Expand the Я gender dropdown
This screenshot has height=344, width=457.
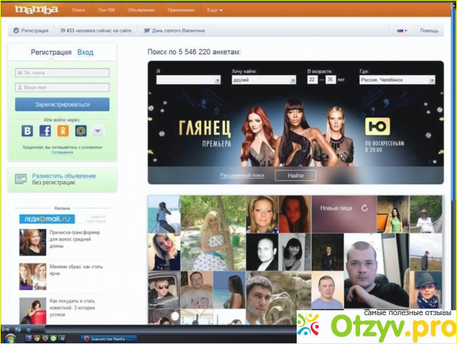pyautogui.click(x=188, y=80)
